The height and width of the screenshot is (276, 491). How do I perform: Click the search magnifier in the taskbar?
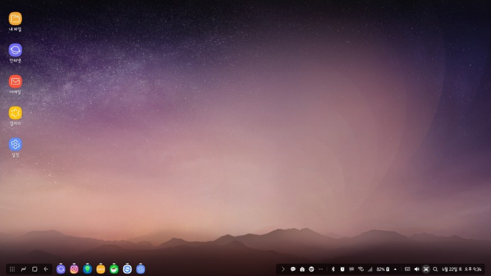[x=435, y=269]
